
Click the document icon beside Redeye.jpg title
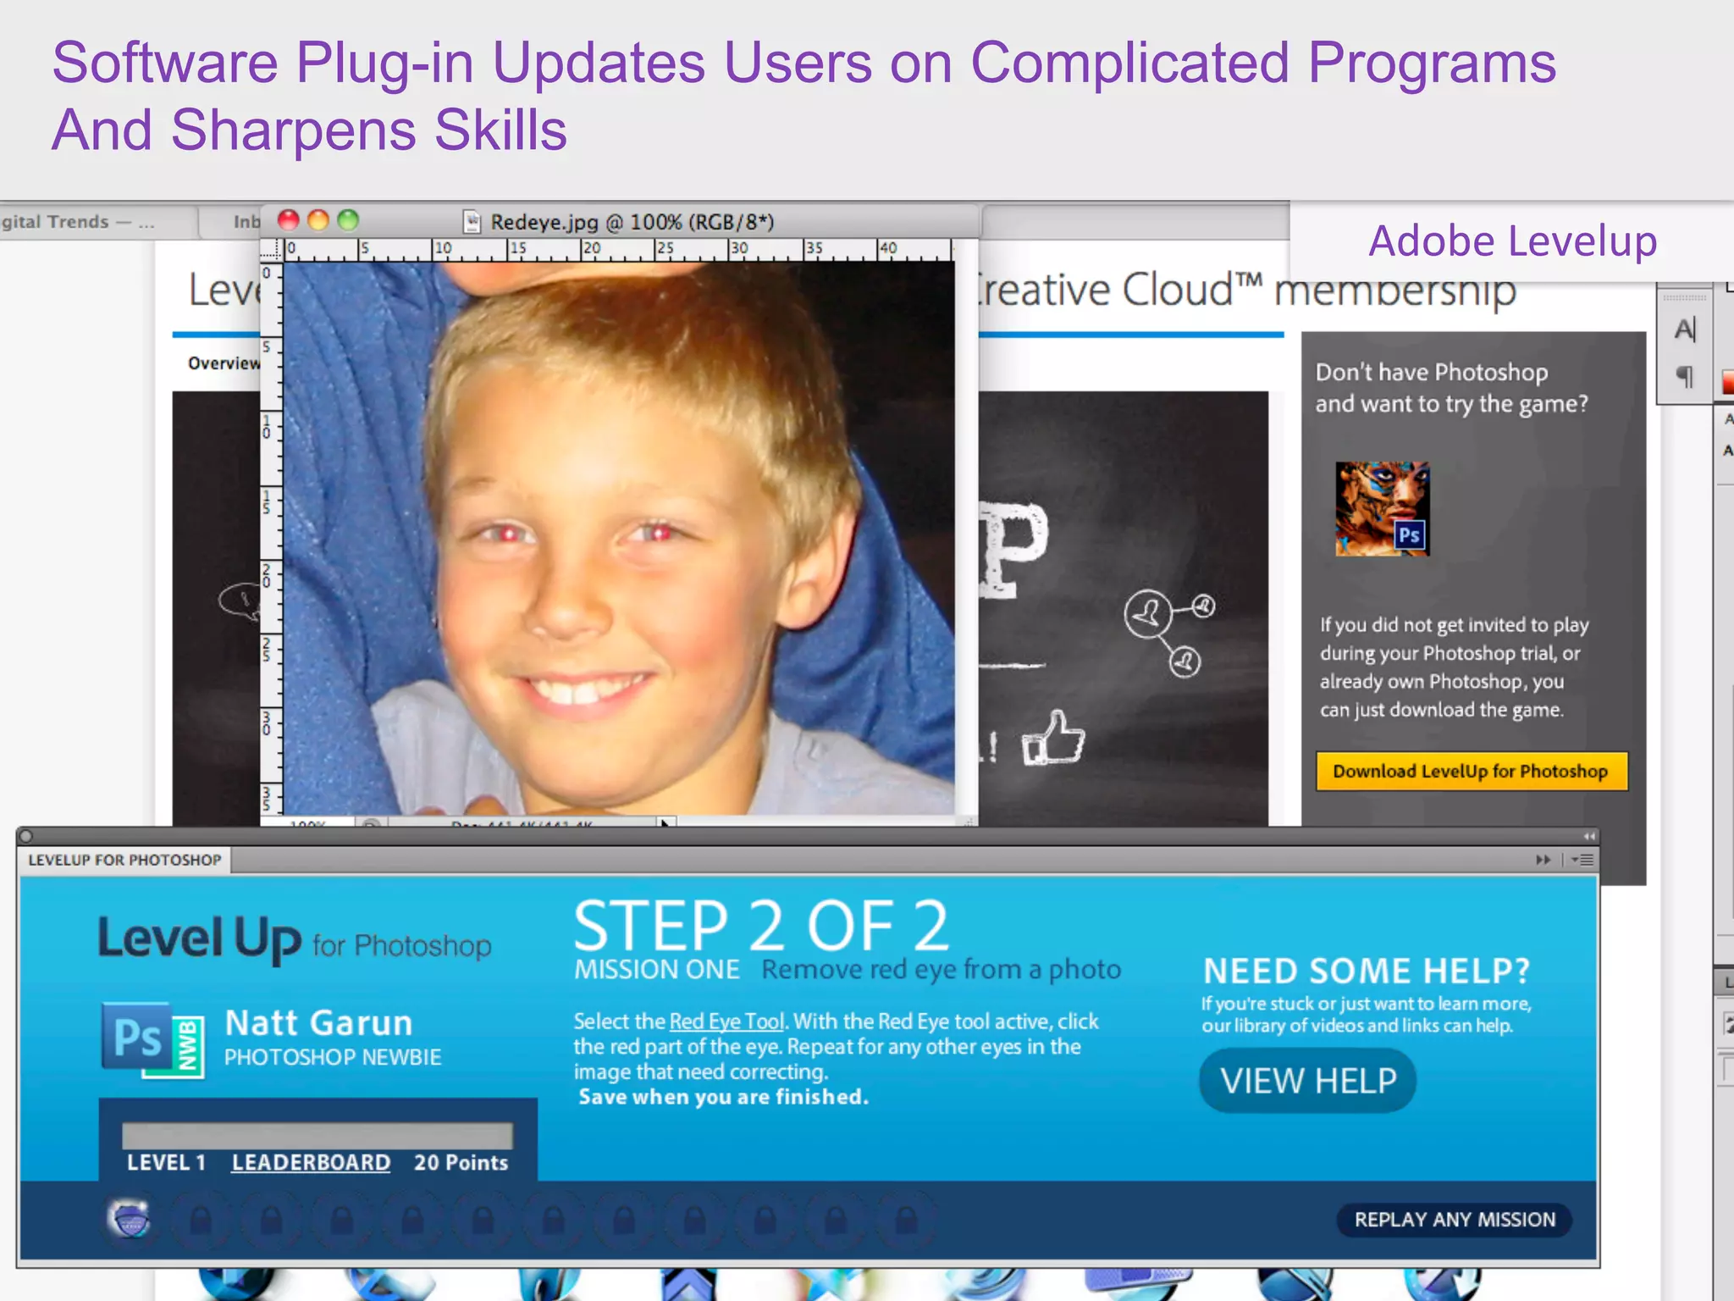pyautogui.click(x=472, y=222)
